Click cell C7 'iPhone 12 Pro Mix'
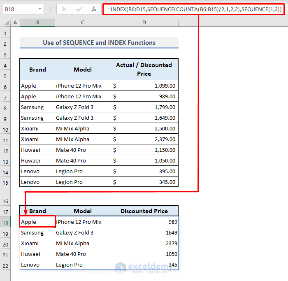288x281 pixels. coord(83,96)
